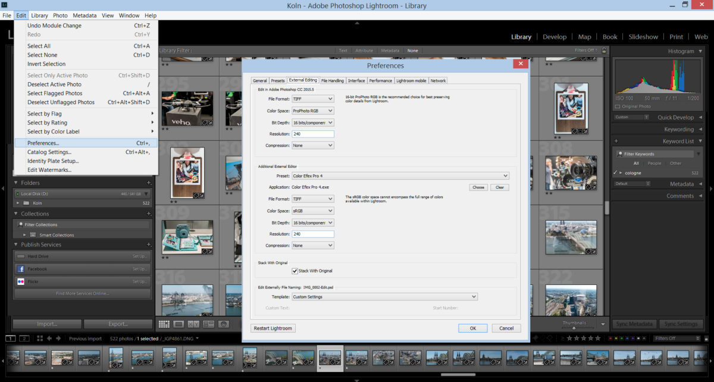Viewport: 714px width, 382px height.
Task: Uncheck the Stack With Original checkbox
Action: tap(295, 271)
